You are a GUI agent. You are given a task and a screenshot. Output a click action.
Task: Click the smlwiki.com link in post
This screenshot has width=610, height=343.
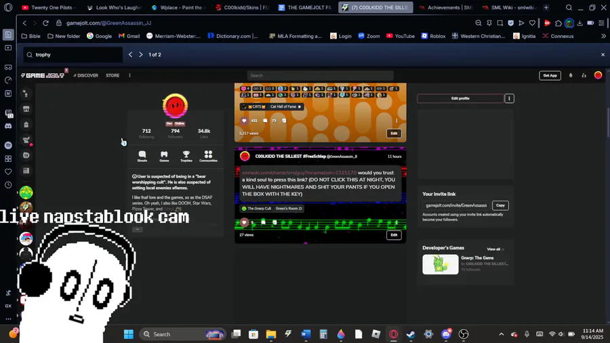tap(299, 172)
